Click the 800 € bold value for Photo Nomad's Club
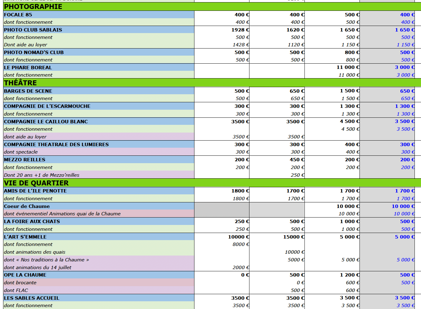421x309 pixels. tap(352, 52)
